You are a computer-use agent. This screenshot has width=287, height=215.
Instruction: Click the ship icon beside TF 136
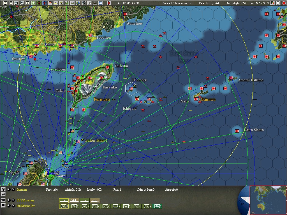pos(3,200)
